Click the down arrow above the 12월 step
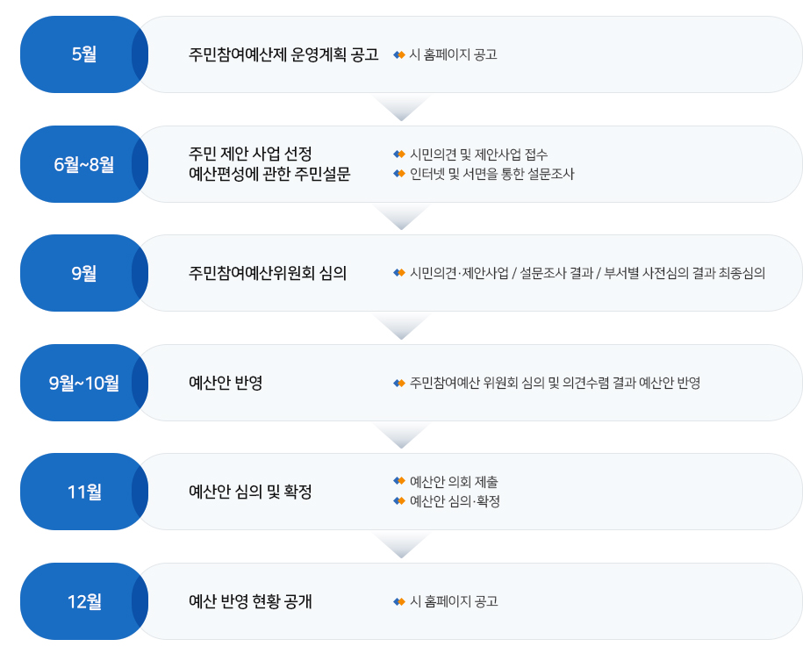 click(402, 545)
